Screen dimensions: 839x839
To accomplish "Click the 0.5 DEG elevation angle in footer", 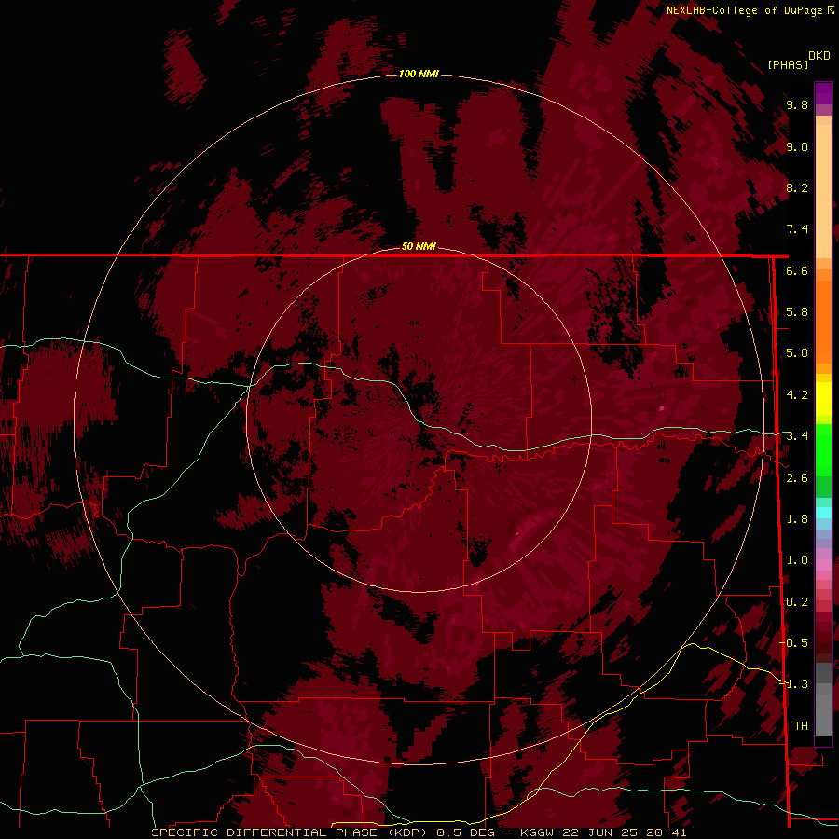I will coord(465,832).
